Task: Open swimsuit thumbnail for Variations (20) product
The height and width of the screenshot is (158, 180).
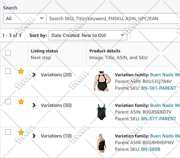Action: 102,81
